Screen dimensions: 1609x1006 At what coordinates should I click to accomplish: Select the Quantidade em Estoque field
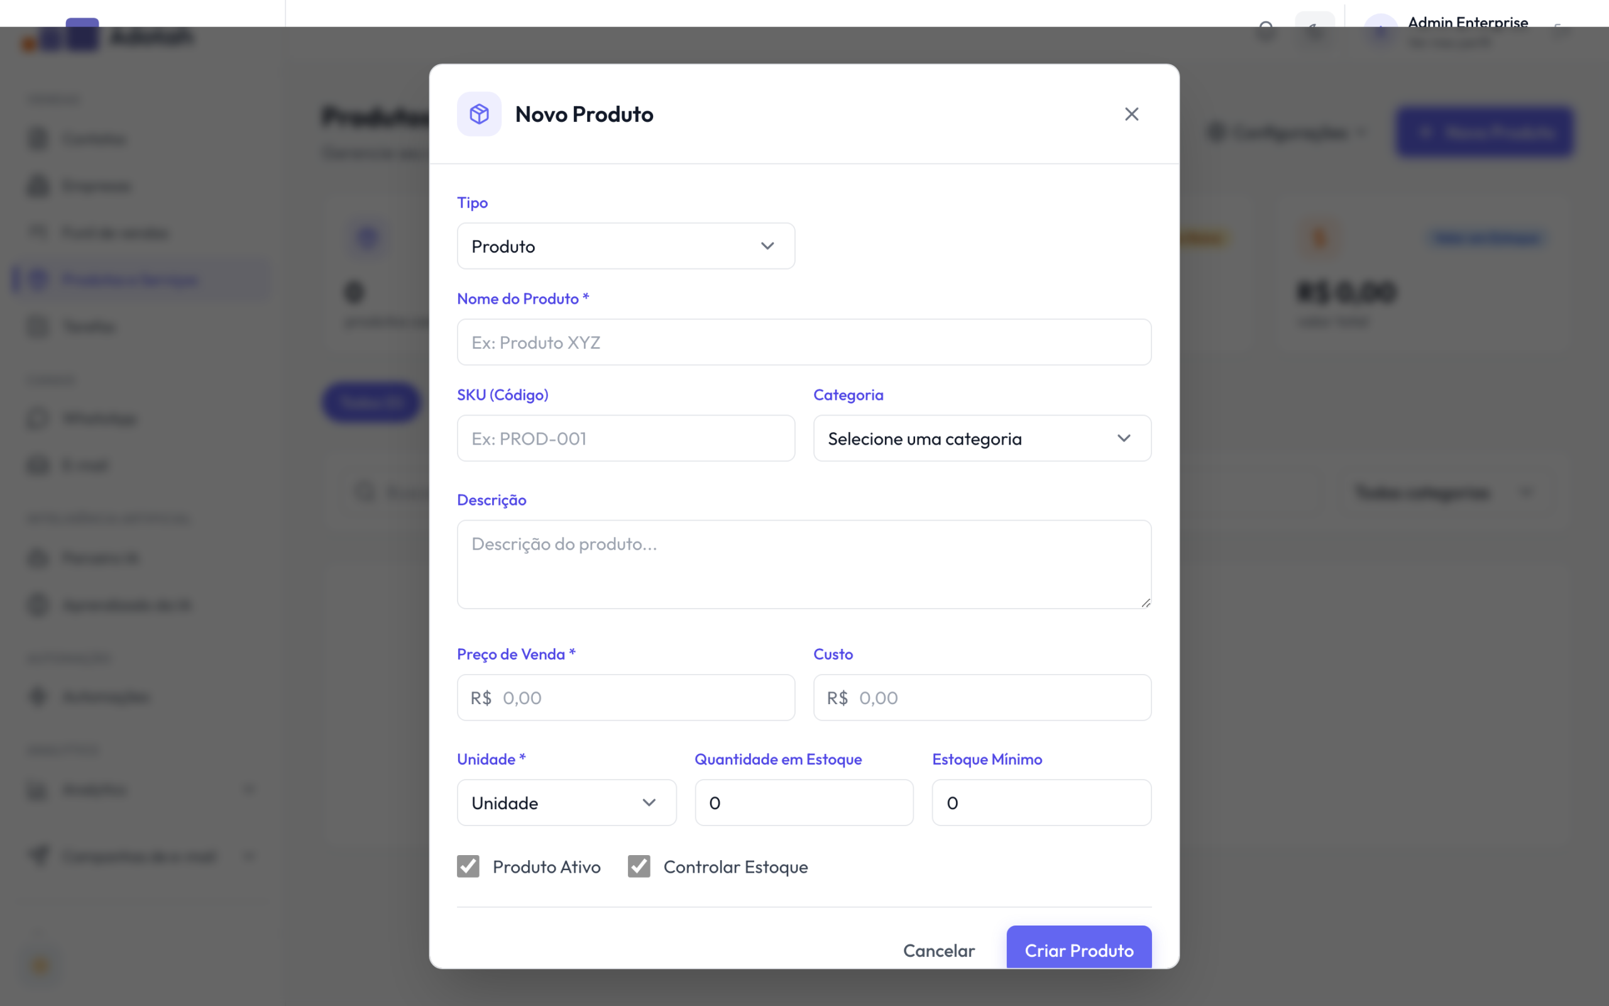coord(804,803)
